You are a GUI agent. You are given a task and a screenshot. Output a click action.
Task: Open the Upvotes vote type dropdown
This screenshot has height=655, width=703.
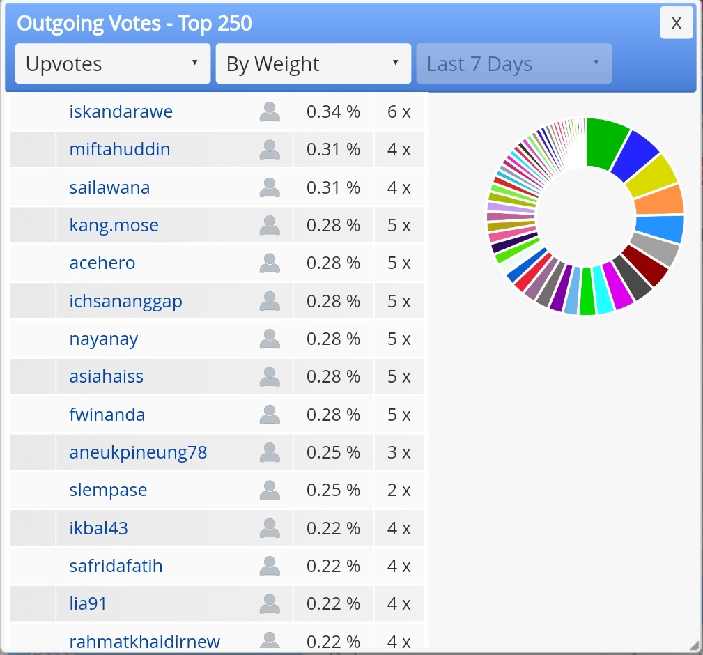point(113,63)
